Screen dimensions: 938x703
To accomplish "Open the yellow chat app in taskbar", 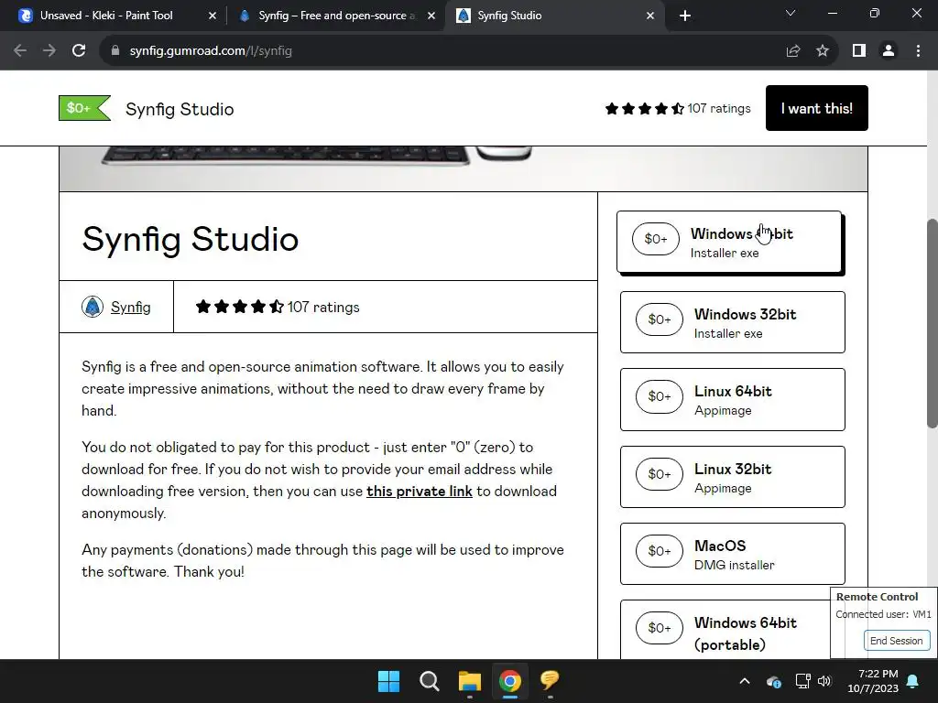I will tap(550, 680).
